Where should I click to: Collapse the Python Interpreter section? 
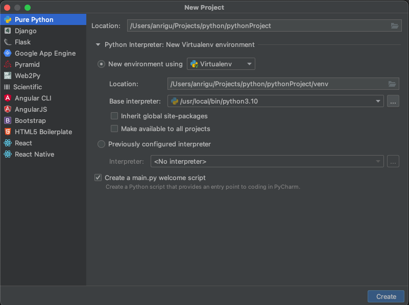click(98, 45)
